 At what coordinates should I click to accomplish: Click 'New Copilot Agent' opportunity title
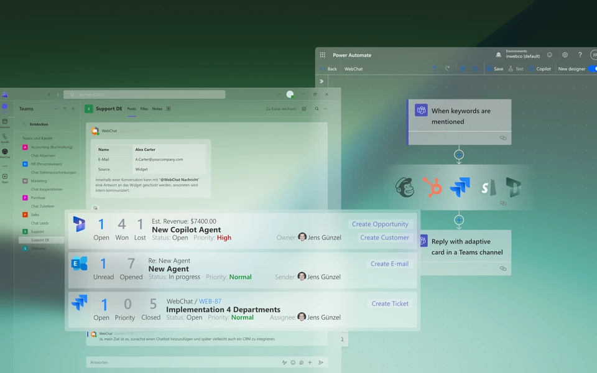point(186,229)
